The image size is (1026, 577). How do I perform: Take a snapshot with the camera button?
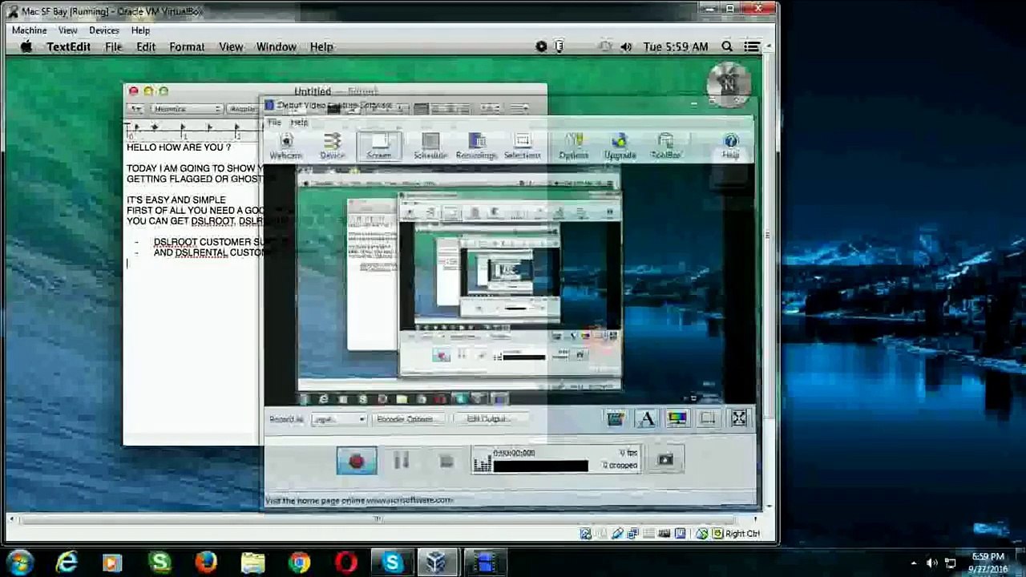tap(665, 459)
